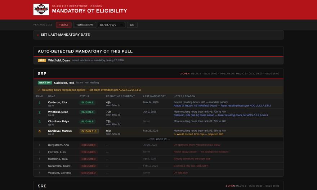Expand the Set Last-Mandatory Date section
This screenshot has height=190, width=317.
click(158, 35)
